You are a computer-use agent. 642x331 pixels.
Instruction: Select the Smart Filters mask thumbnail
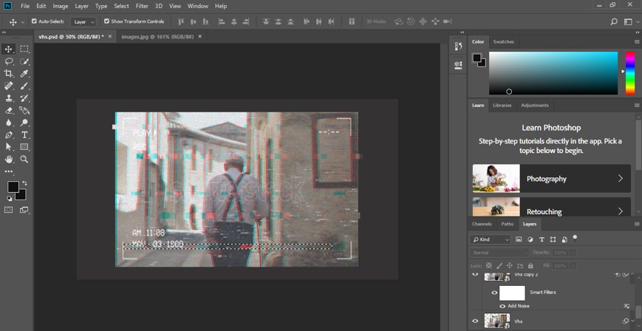click(512, 293)
